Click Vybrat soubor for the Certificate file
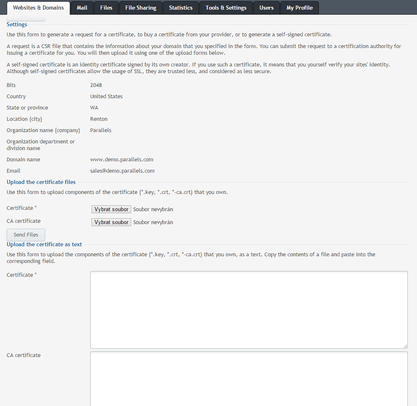 [x=111, y=209]
